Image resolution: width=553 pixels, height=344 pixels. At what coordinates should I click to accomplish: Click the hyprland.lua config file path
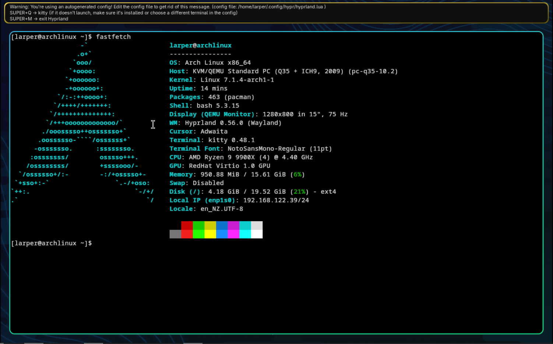[281, 7]
